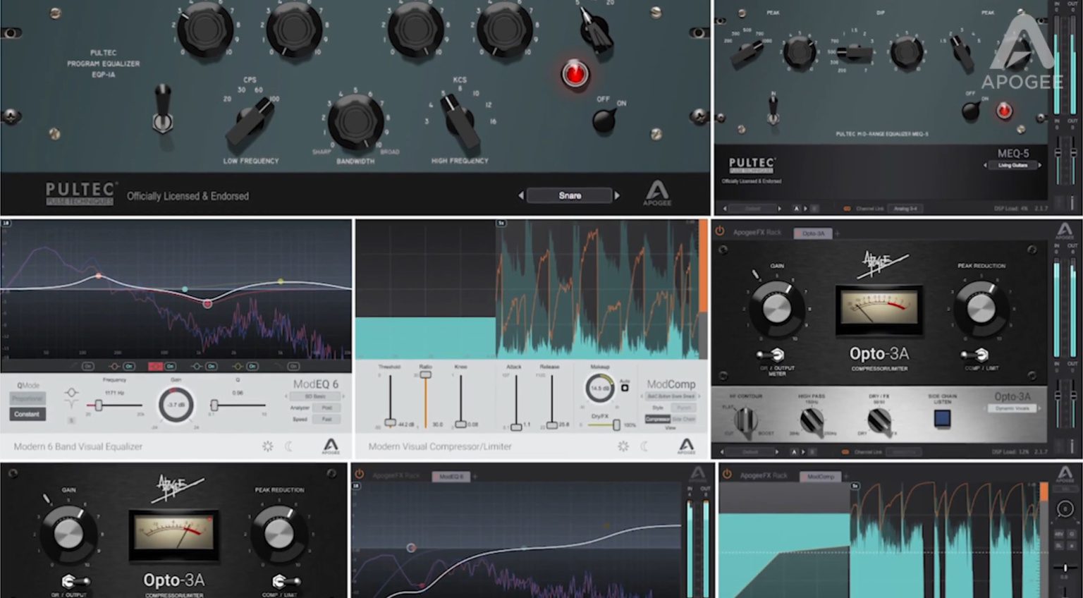Select the Opto-3A tab in ApogeeFX Rack
Image resolution: width=1083 pixels, height=598 pixels.
814,233
